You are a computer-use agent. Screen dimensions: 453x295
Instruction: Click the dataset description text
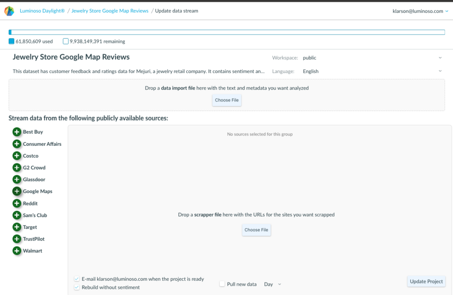point(138,71)
